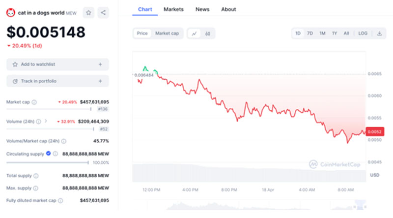Open the Markets tab
Image resolution: width=393 pixels, height=218 pixels.
pyautogui.click(x=173, y=9)
